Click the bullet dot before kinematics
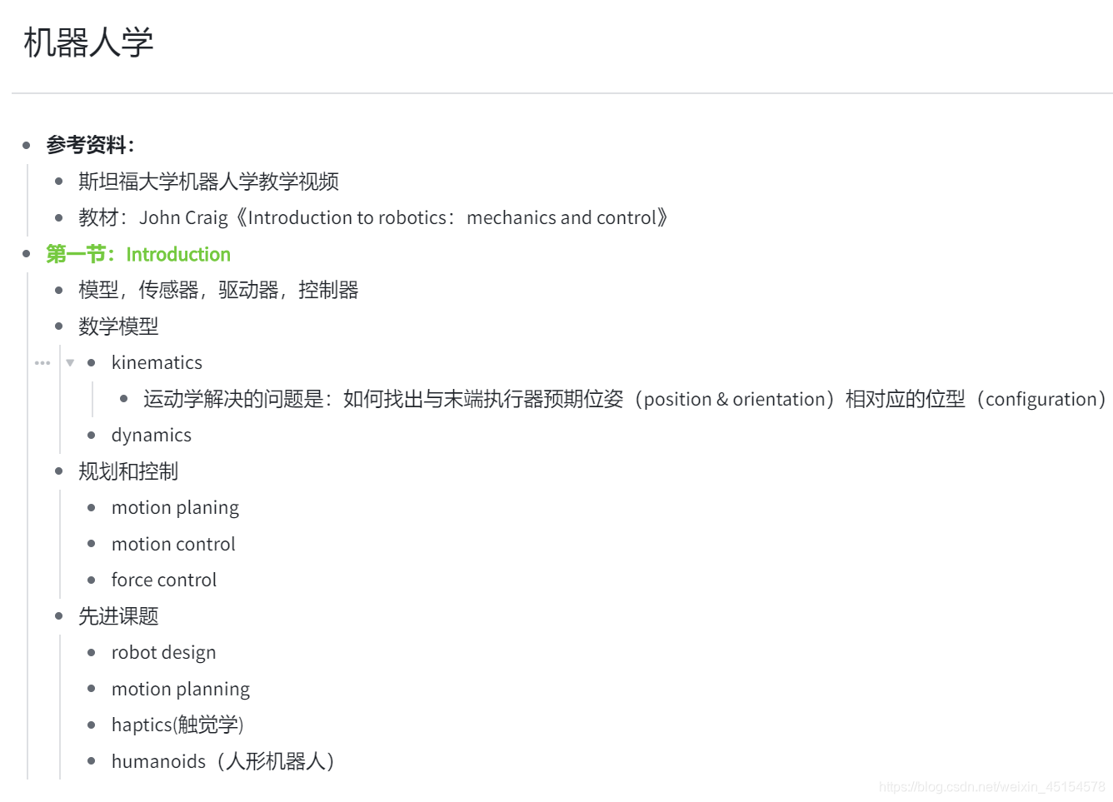This screenshot has height=802, width=1113. [92, 362]
